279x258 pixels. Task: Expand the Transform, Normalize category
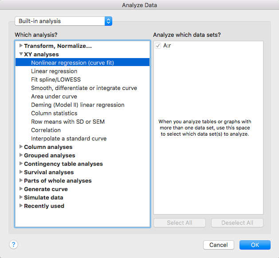click(x=21, y=46)
